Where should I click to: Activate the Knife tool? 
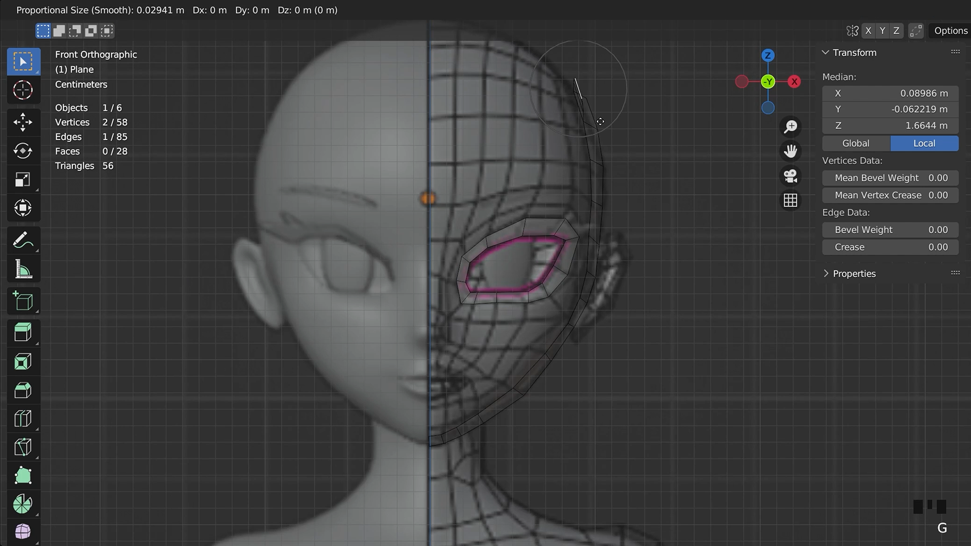pyautogui.click(x=23, y=447)
